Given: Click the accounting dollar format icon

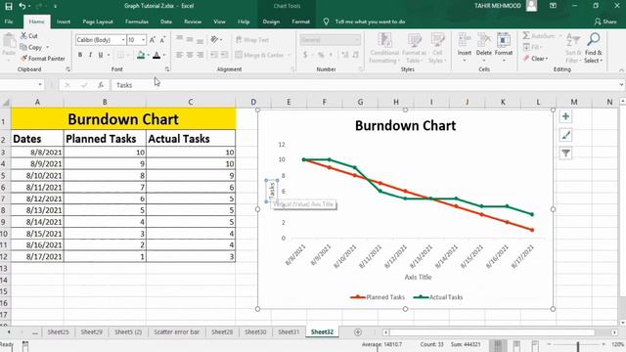Looking at the screenshot, I should (x=305, y=55).
